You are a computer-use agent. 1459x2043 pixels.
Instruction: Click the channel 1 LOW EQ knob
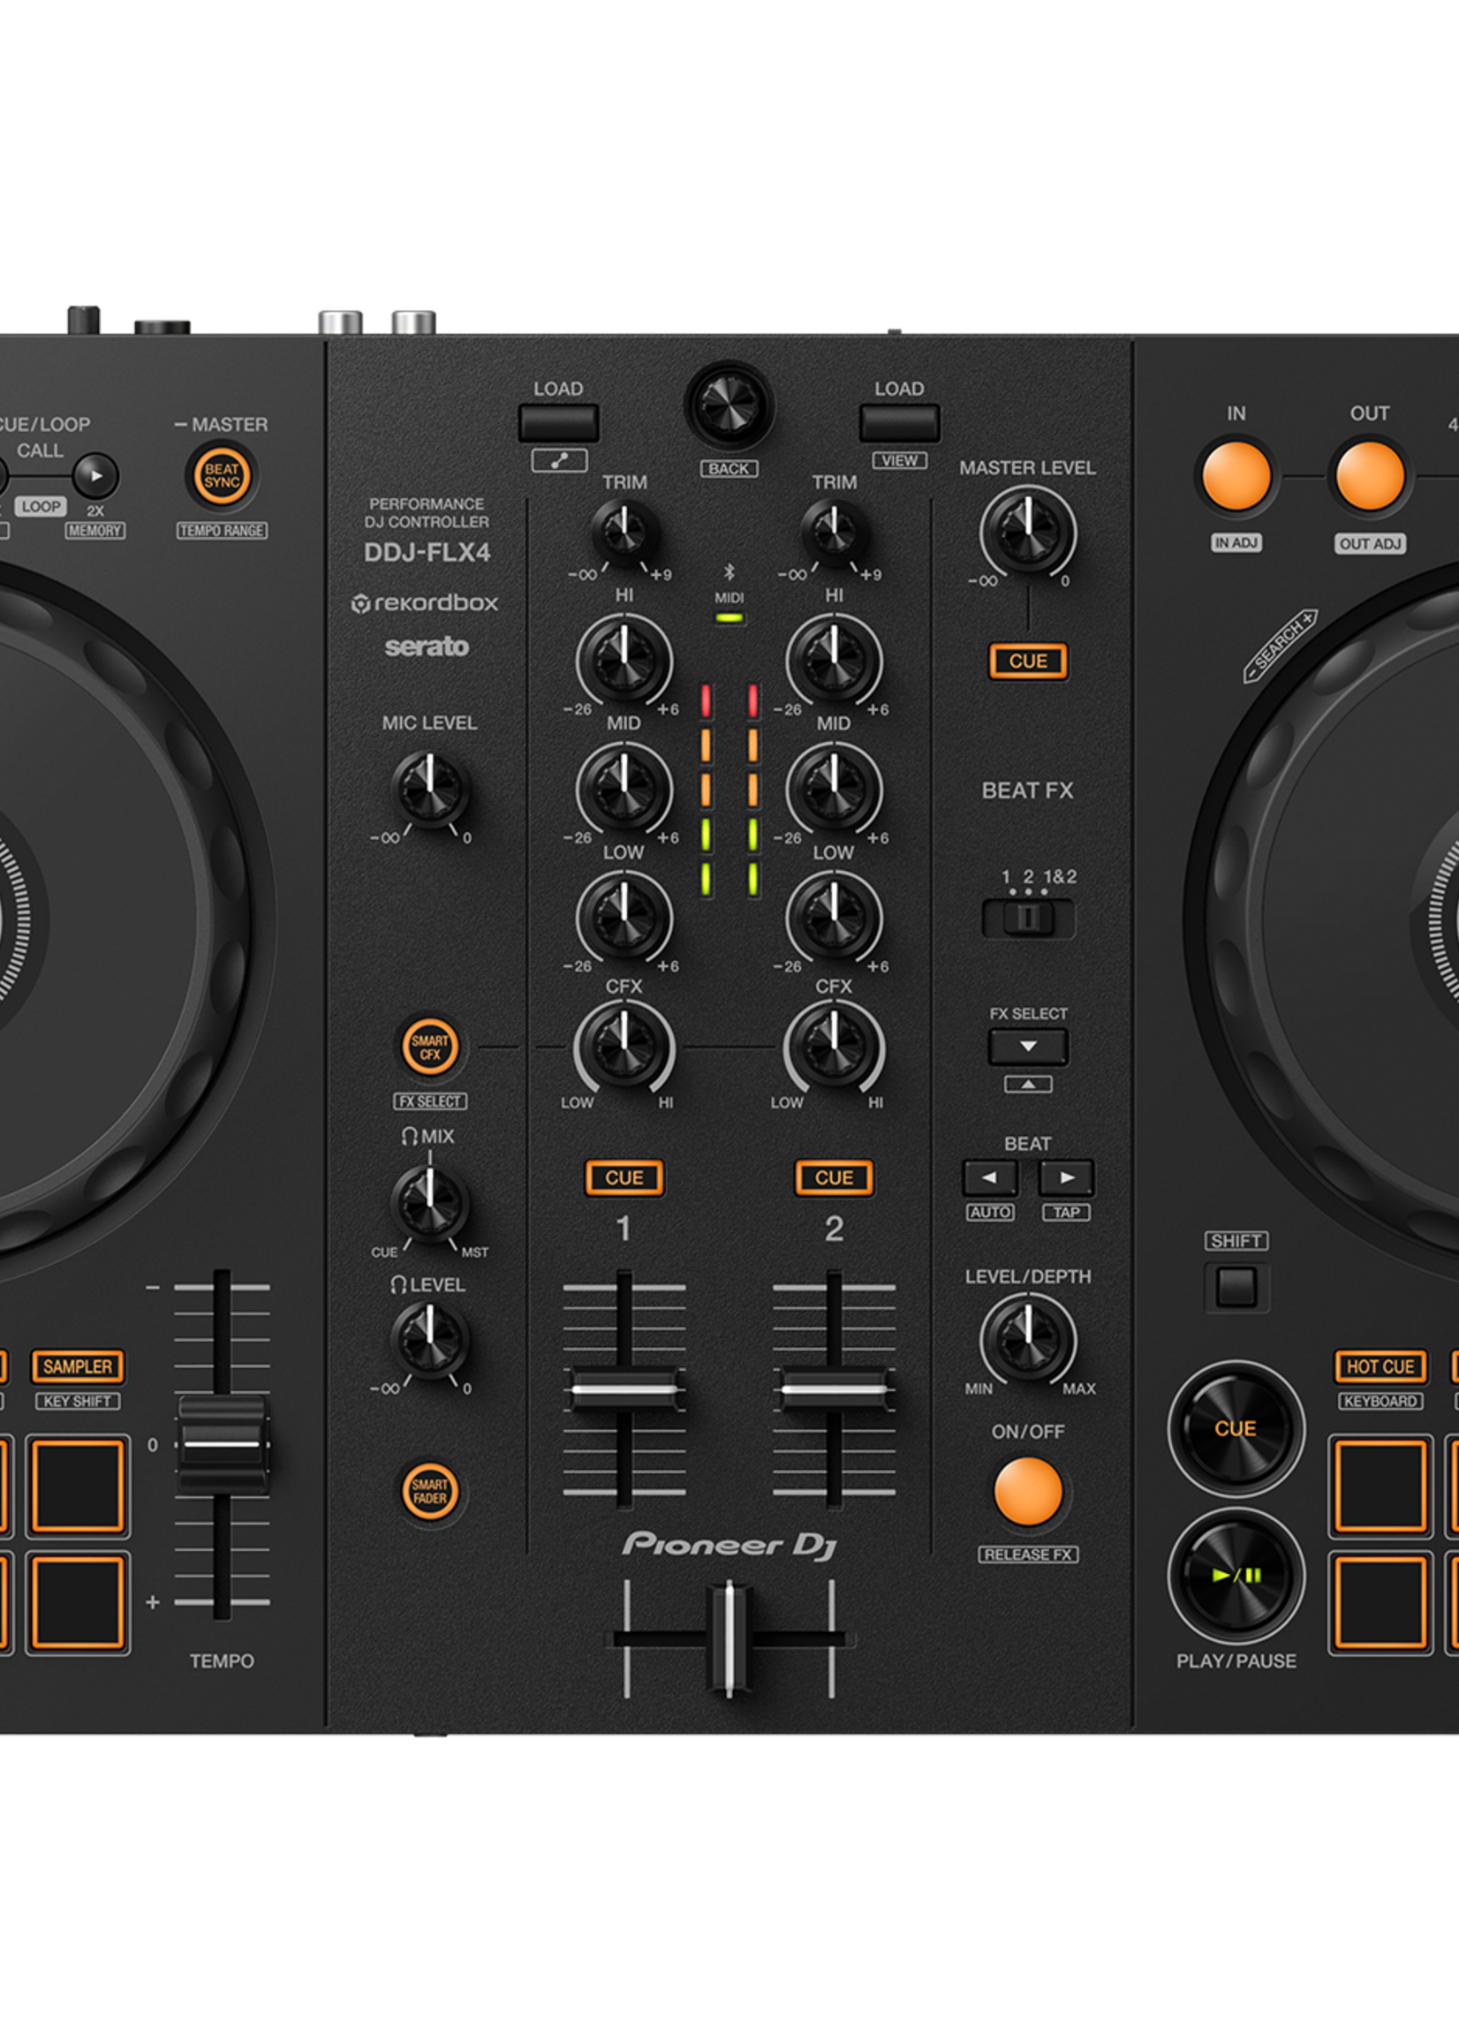pyautogui.click(x=624, y=918)
